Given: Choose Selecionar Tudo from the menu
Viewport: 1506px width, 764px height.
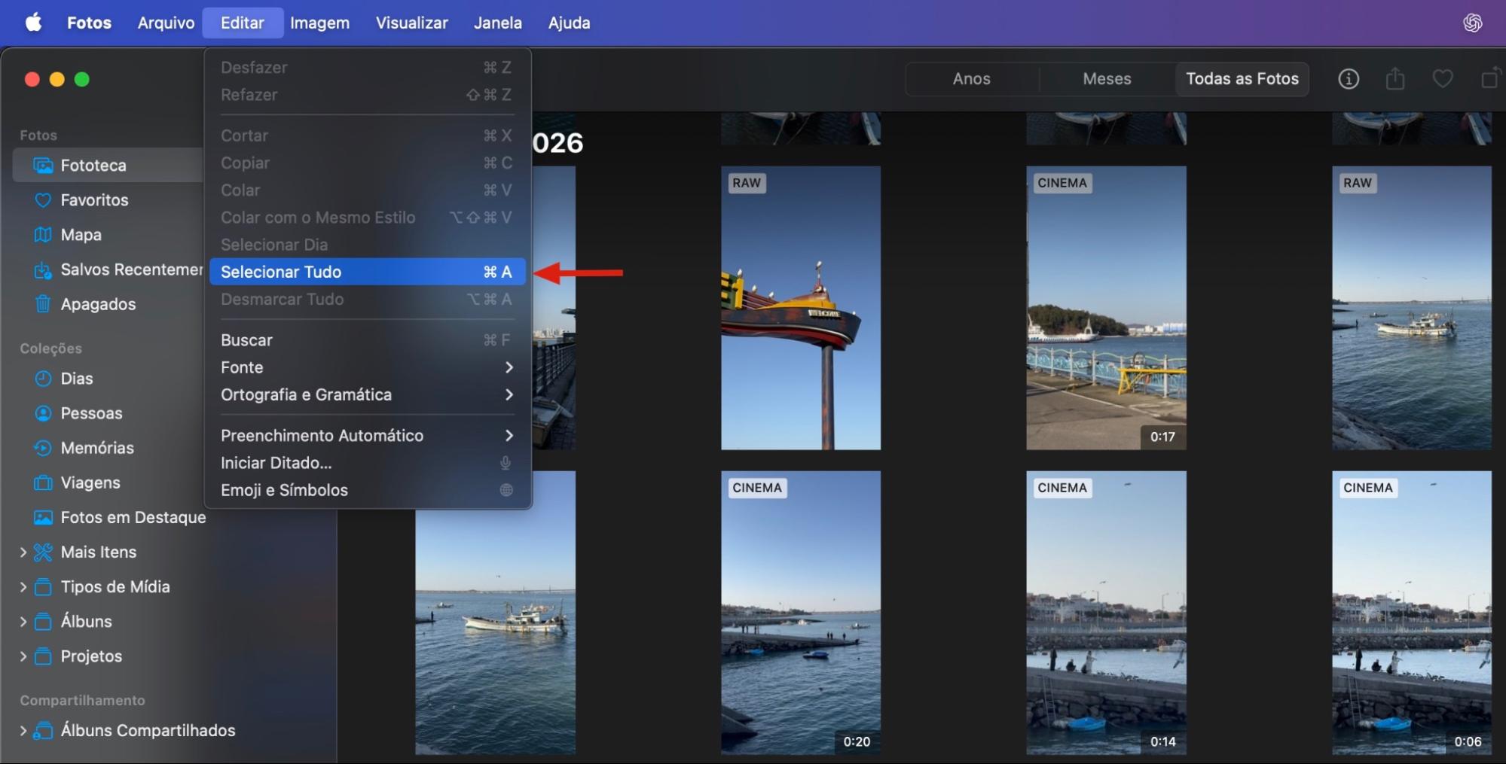Looking at the screenshot, I should [368, 272].
